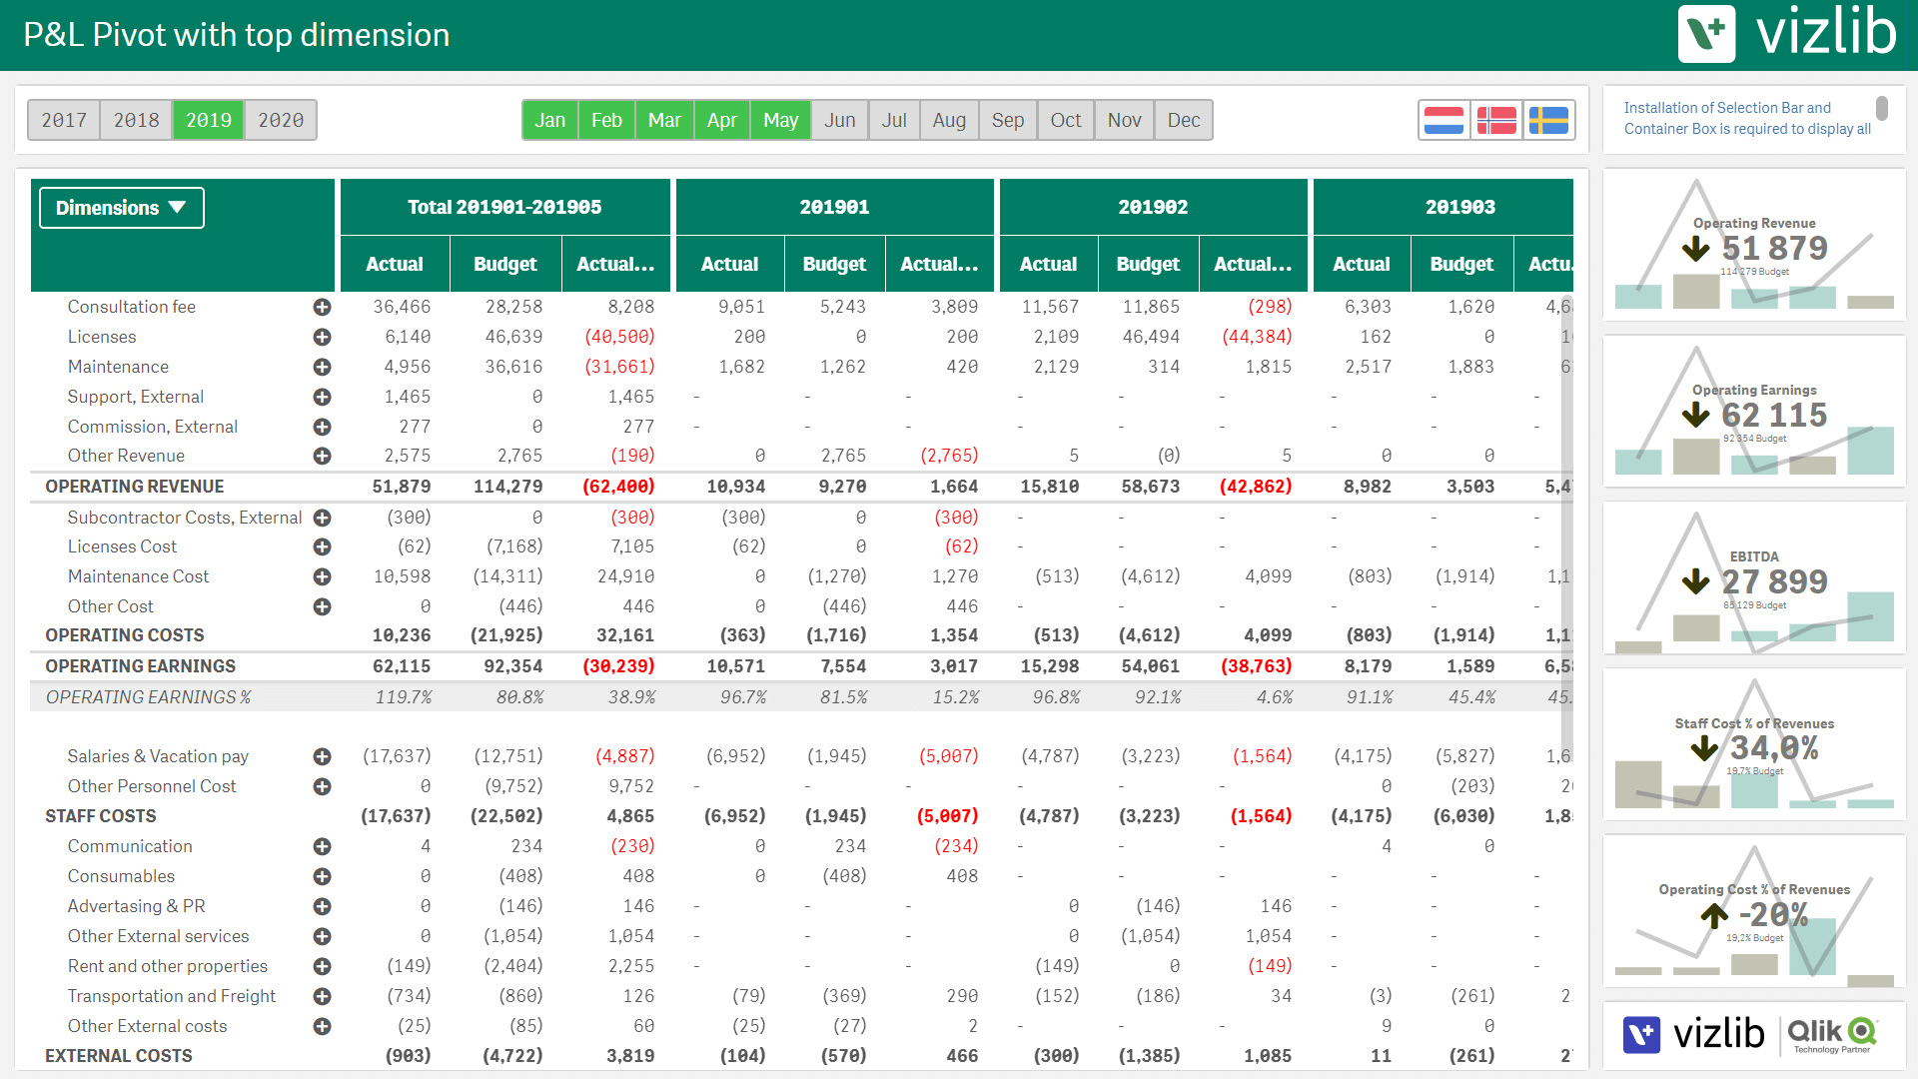Click total Actual value 51,879

[402, 487]
